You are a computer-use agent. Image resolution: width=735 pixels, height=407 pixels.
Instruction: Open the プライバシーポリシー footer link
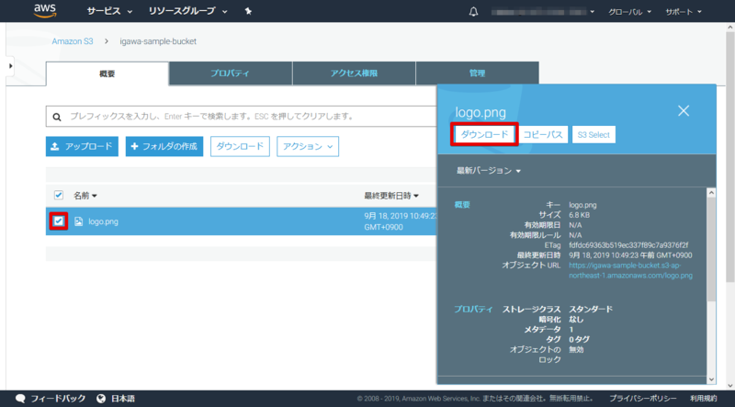click(642, 399)
